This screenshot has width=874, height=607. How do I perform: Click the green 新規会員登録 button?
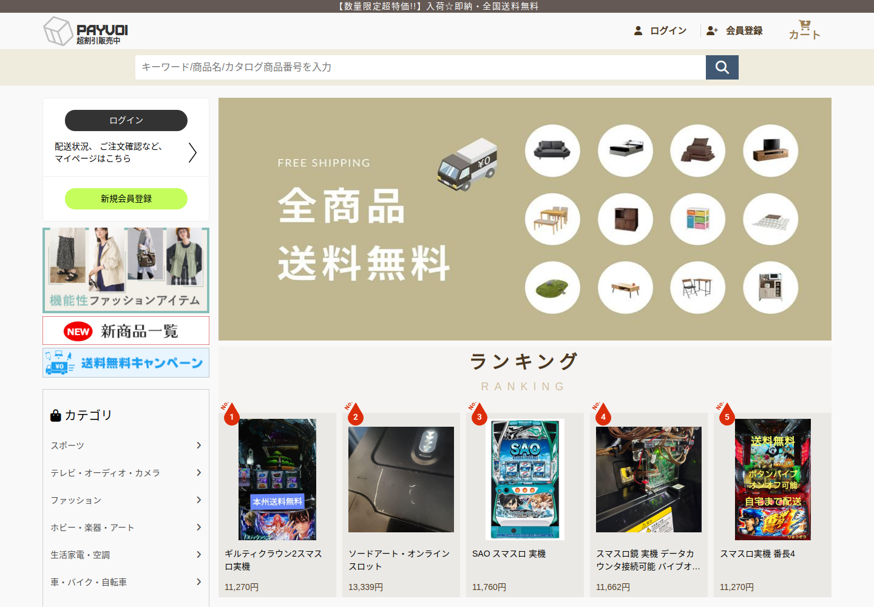point(126,198)
